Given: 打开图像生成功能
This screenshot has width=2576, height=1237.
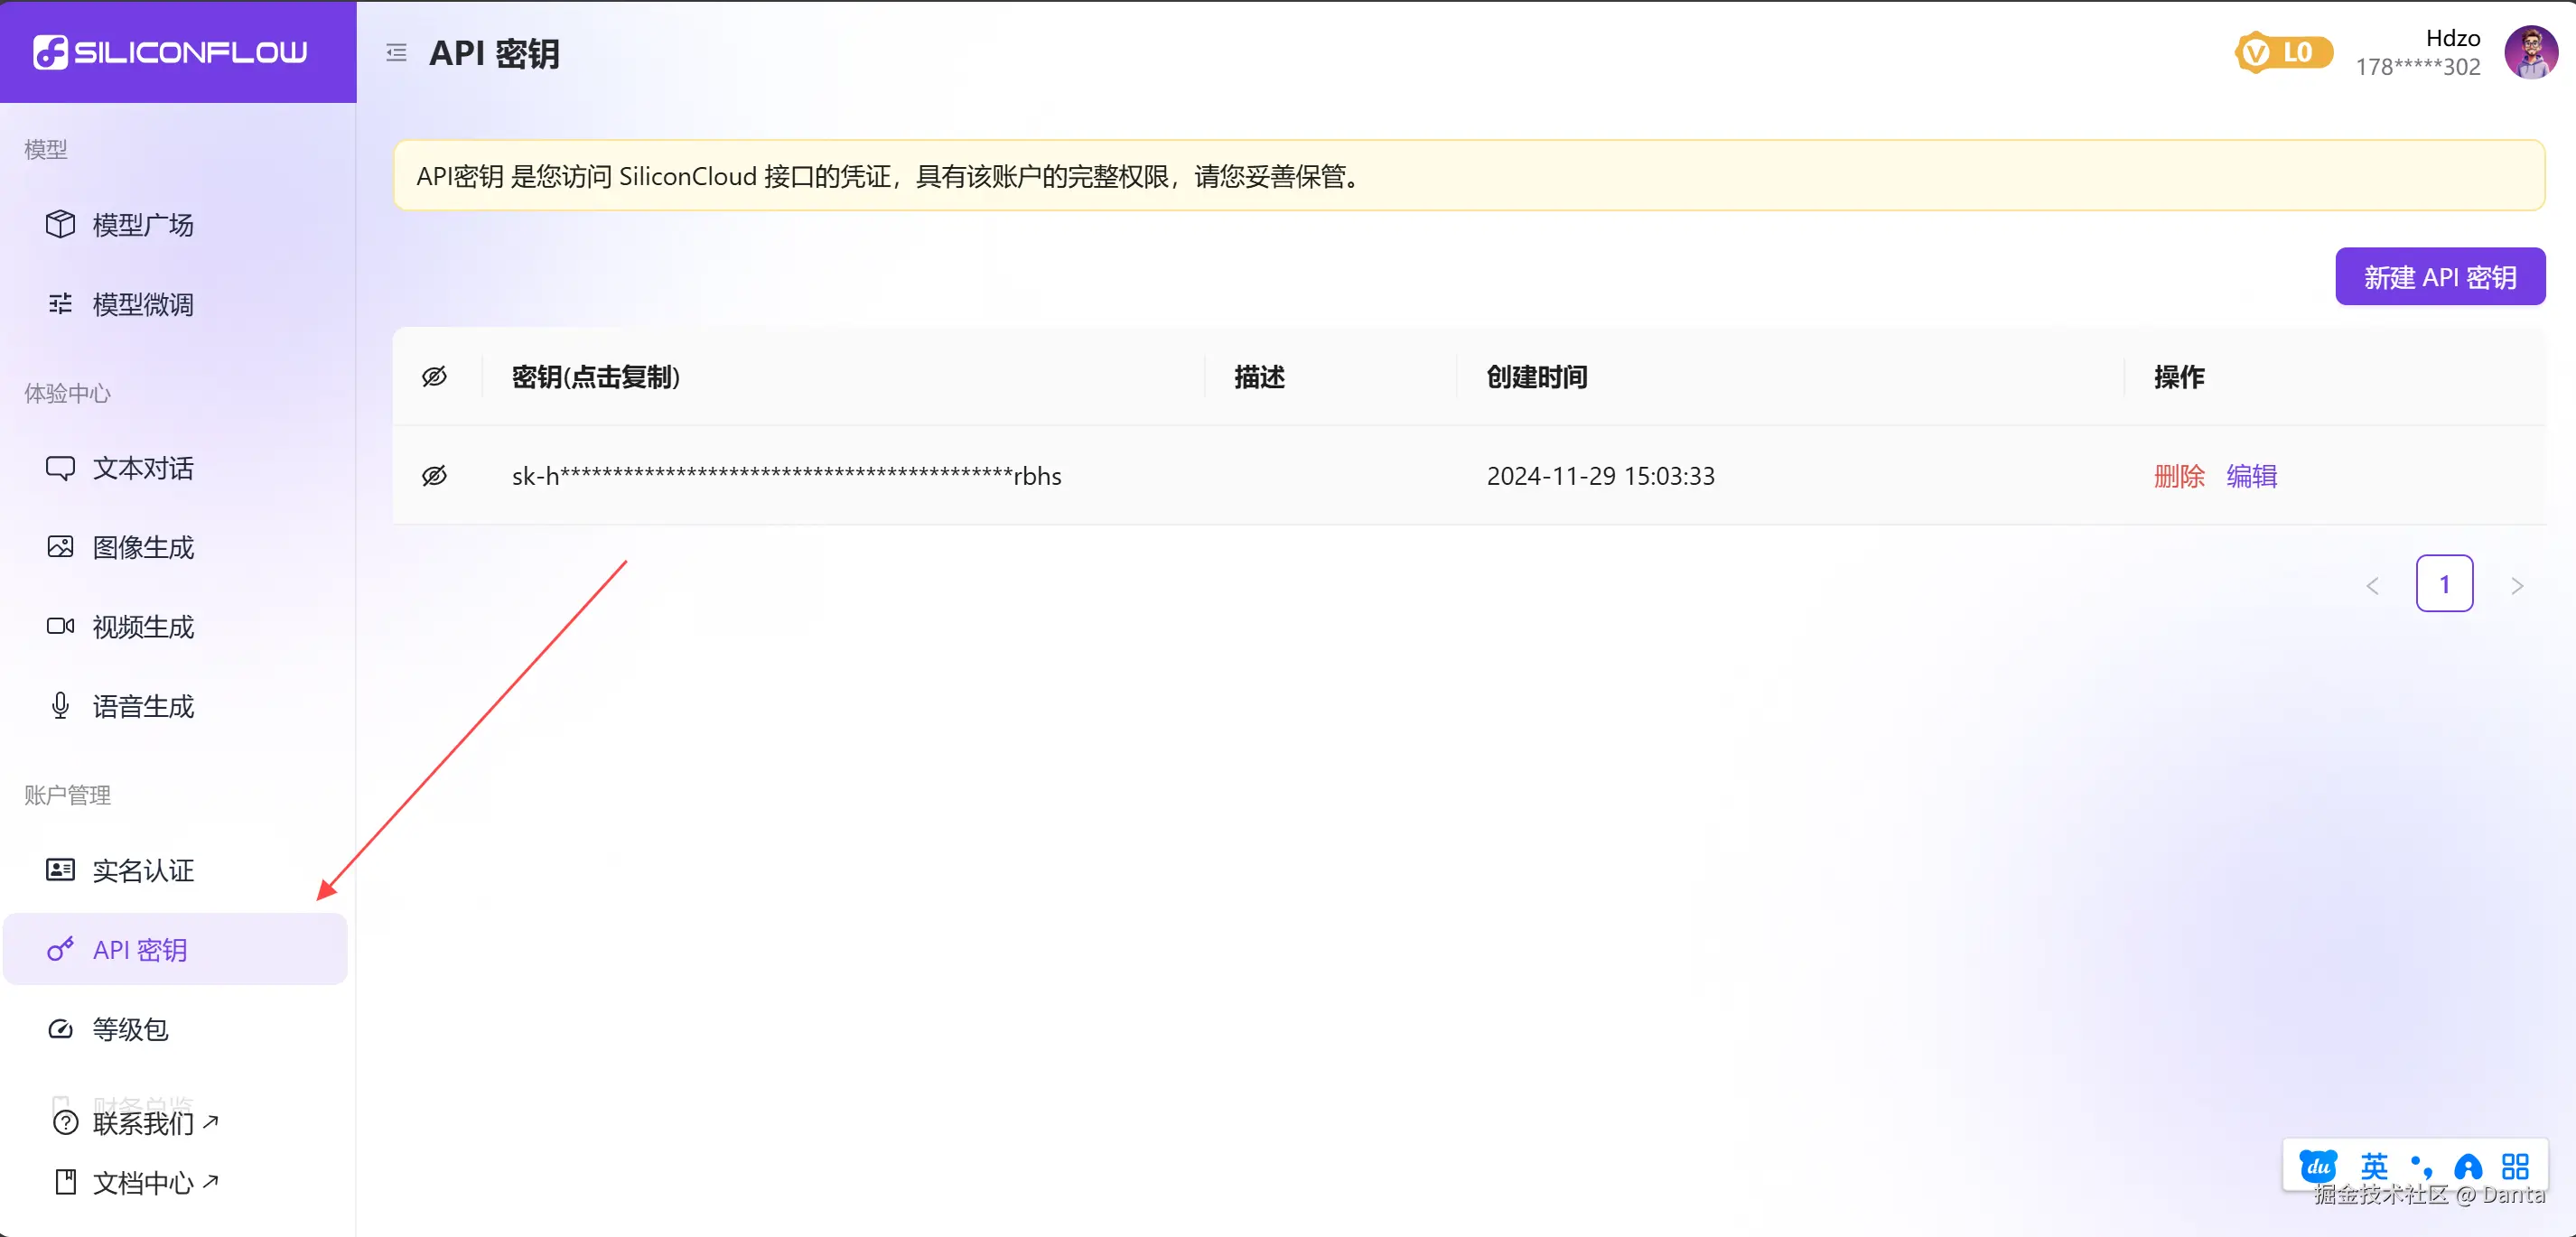Looking at the screenshot, I should click(143, 547).
